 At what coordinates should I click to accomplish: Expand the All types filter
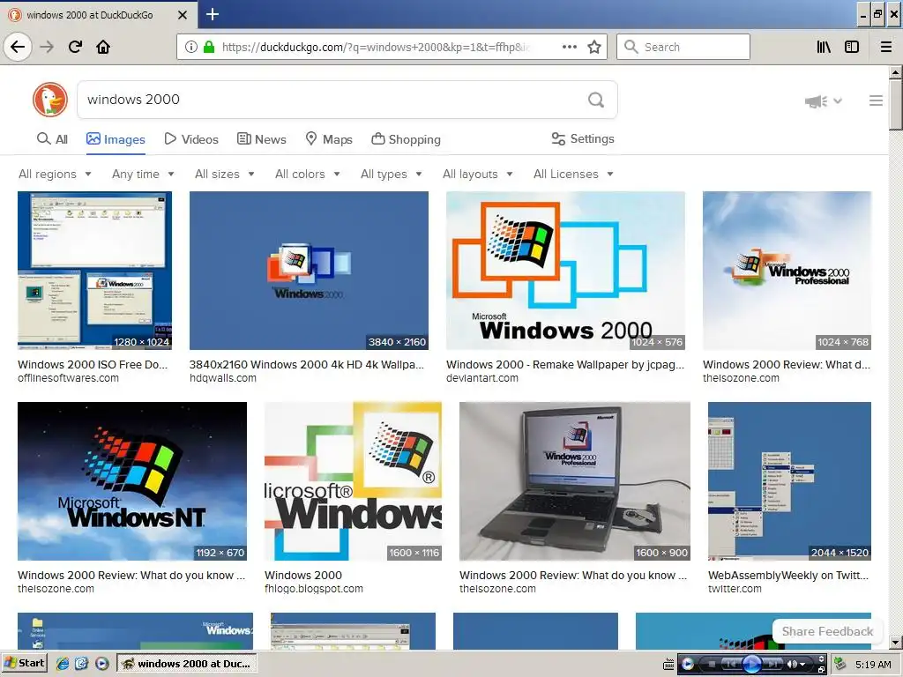coord(392,174)
